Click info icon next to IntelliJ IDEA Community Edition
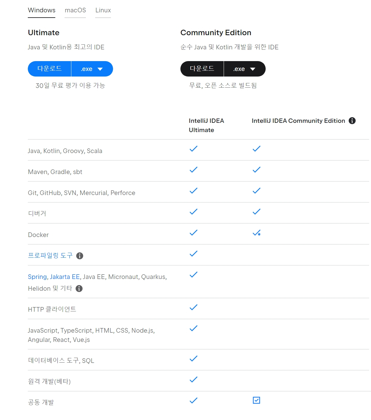Viewport: 371px width, 420px height. point(352,121)
